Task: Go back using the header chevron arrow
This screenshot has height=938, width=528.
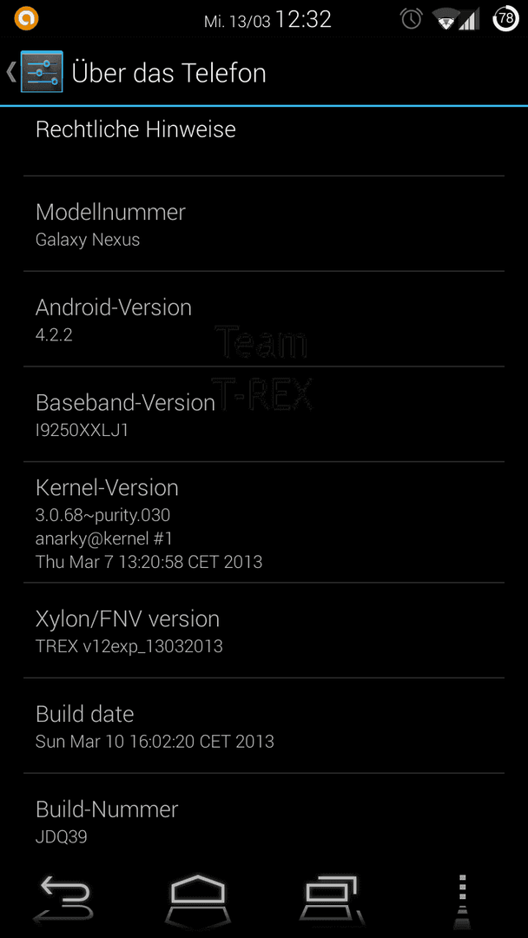Action: (10, 72)
